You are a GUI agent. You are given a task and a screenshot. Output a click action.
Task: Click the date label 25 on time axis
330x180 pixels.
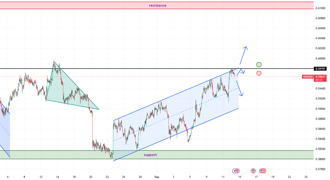[306, 177]
